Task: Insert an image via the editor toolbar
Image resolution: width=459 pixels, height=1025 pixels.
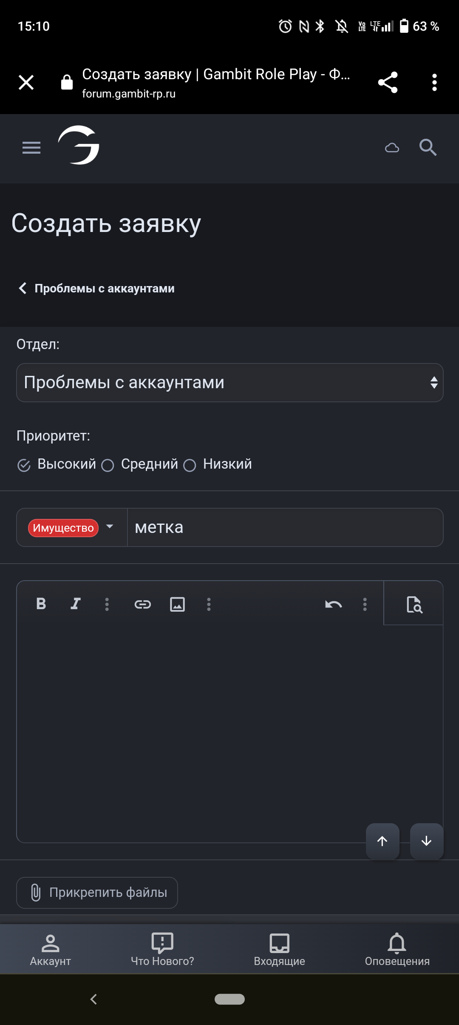Action: tap(177, 604)
